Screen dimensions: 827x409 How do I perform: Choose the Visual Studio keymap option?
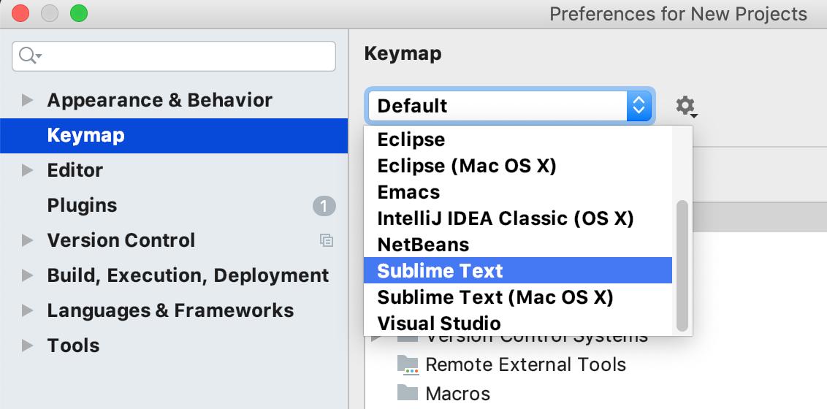pos(517,323)
